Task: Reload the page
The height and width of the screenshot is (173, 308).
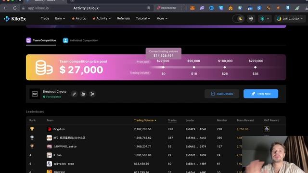Action: pyautogui.click(x=14, y=8)
